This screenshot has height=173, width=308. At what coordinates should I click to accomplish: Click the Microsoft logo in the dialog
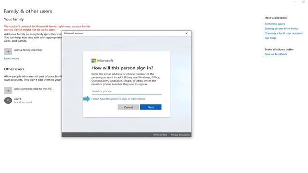[x=102, y=61]
